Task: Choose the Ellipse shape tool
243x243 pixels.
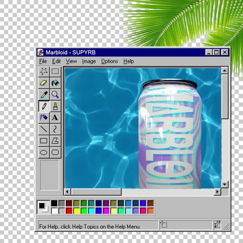Action: (44, 152)
